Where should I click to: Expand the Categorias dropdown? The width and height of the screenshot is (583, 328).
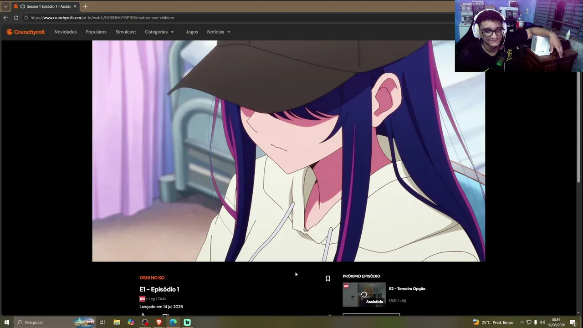point(159,32)
